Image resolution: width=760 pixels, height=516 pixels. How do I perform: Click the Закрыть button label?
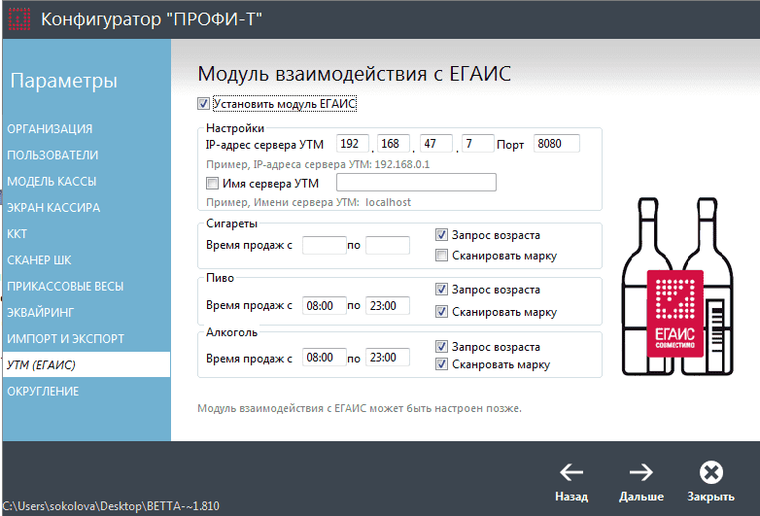click(711, 498)
